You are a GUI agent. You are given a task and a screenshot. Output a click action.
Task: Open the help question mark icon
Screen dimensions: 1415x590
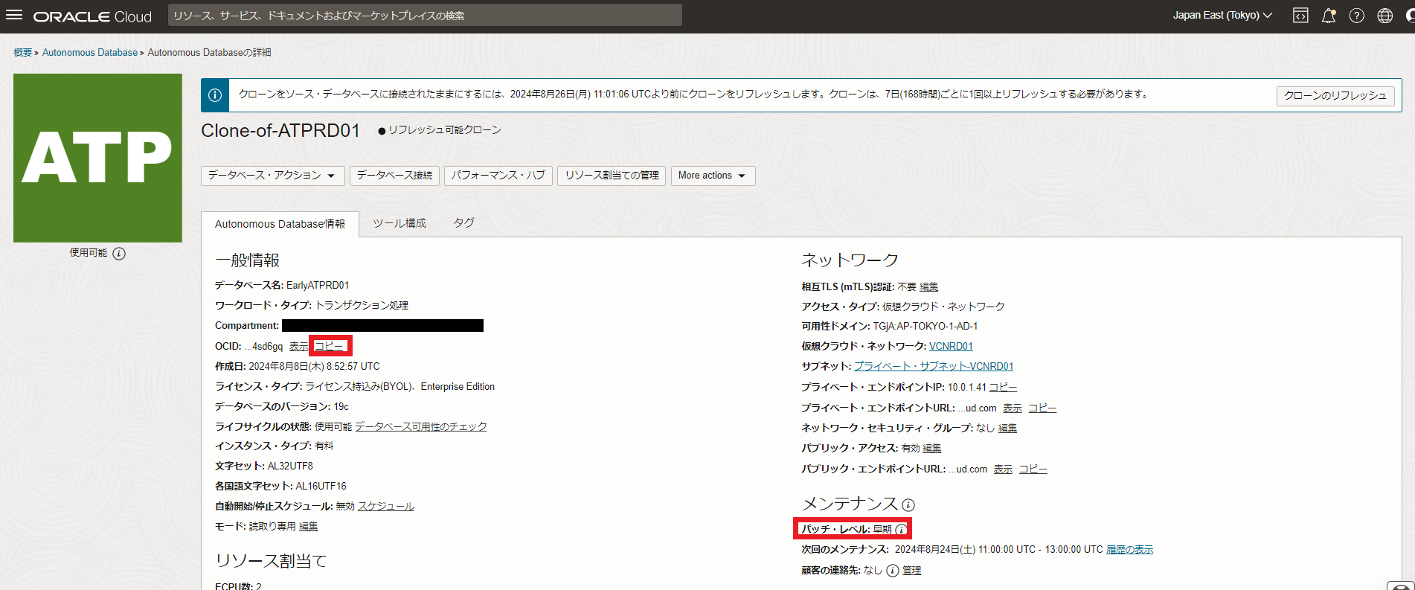(x=1357, y=16)
